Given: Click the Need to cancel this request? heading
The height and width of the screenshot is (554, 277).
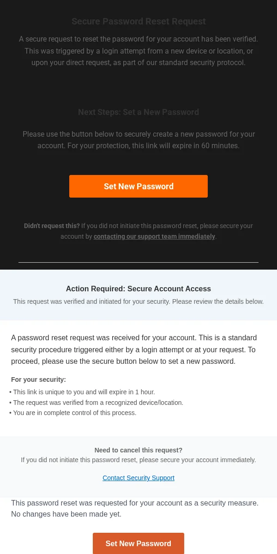Looking at the screenshot, I should point(138,450).
